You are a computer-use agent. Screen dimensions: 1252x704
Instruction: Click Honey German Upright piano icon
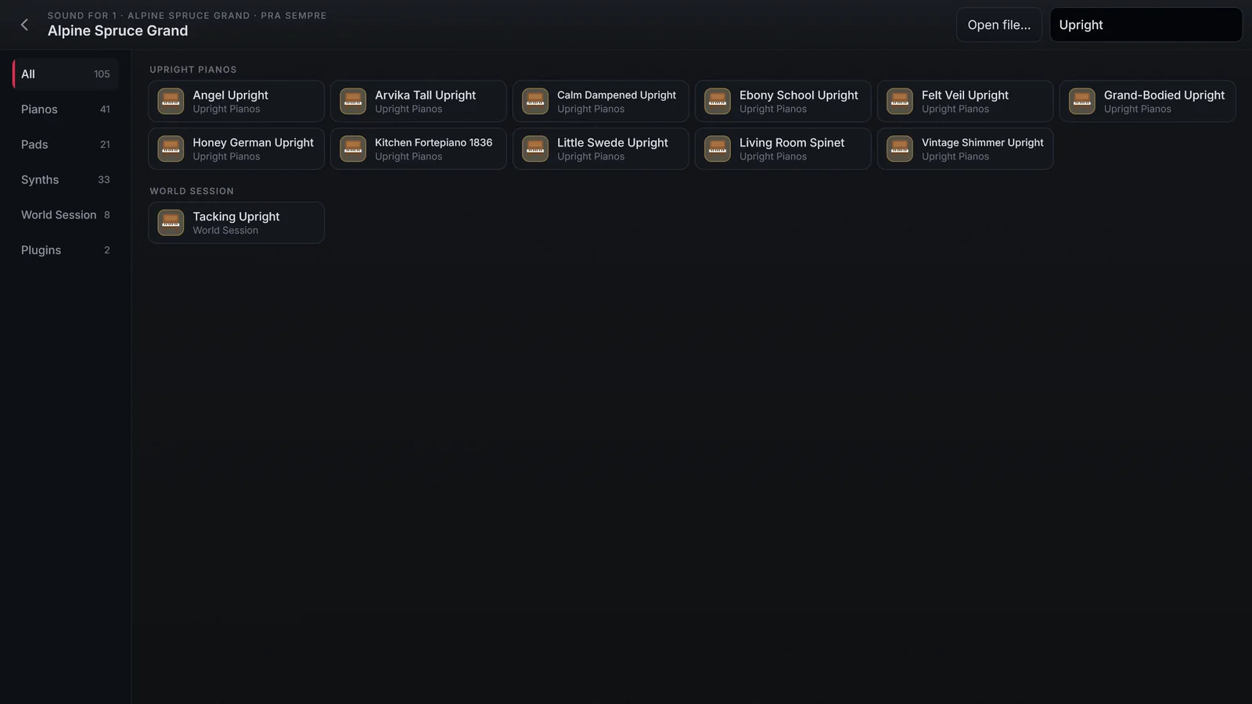pyautogui.click(x=171, y=149)
